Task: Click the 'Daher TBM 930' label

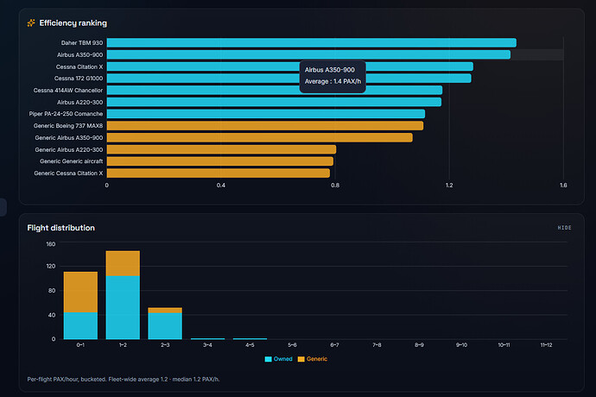Action: [x=82, y=43]
